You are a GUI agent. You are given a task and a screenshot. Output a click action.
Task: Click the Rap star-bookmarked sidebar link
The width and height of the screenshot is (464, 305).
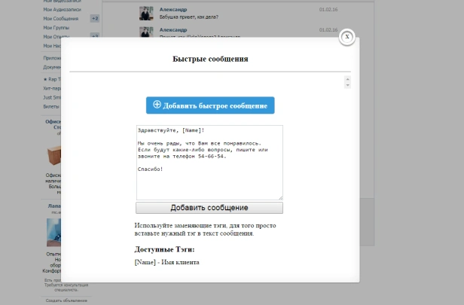pyautogui.click(x=51, y=79)
